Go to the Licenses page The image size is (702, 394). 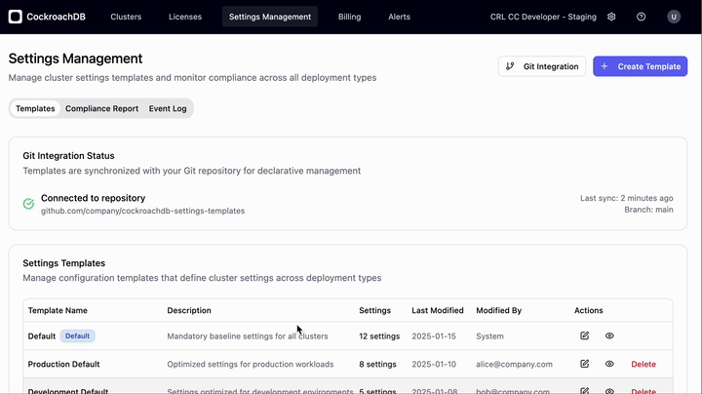(x=185, y=17)
